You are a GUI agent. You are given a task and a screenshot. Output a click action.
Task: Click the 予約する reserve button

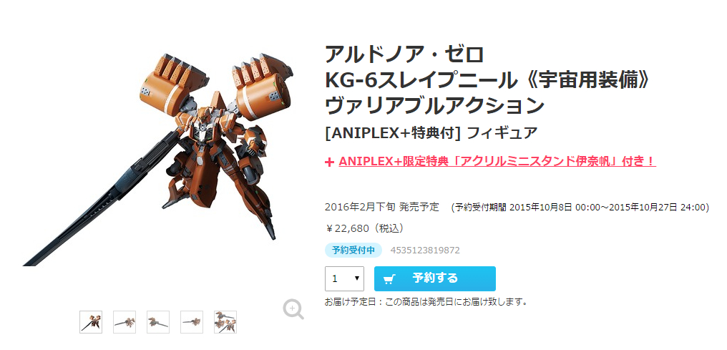tap(435, 278)
